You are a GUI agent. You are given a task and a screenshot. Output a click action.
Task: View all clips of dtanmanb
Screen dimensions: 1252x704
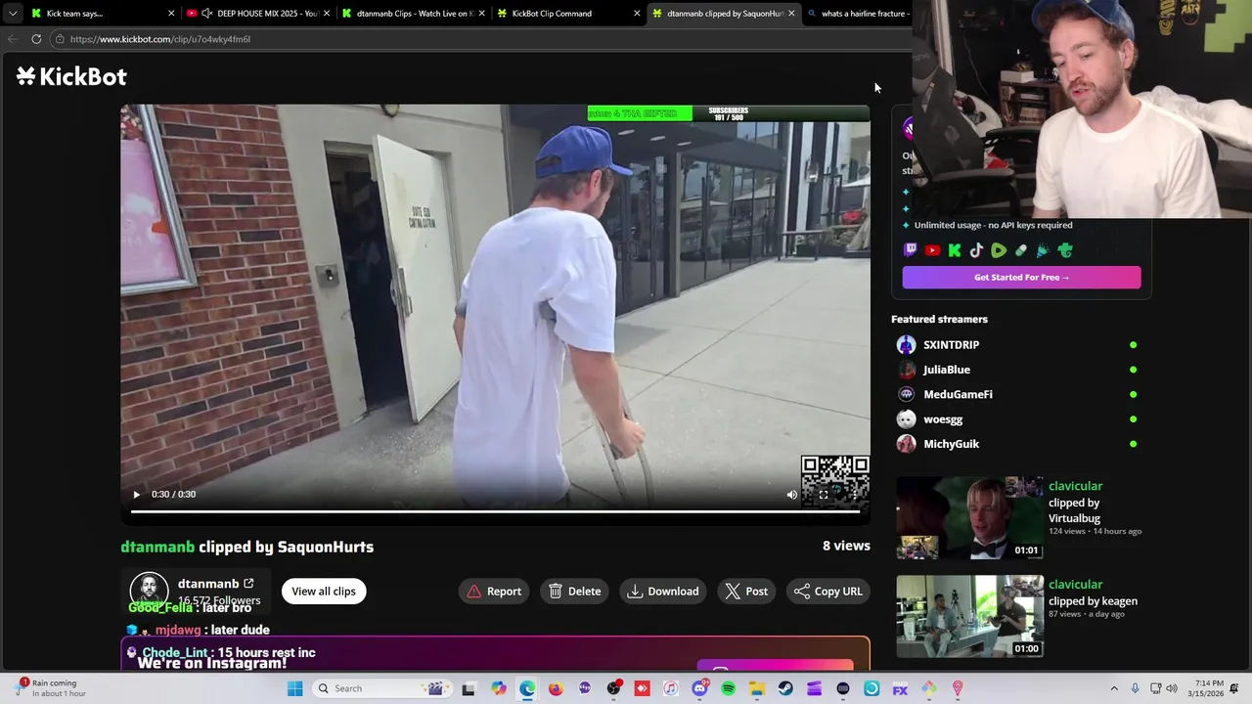coord(324,591)
